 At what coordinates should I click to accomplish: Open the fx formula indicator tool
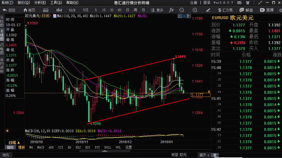[x=171, y=10]
